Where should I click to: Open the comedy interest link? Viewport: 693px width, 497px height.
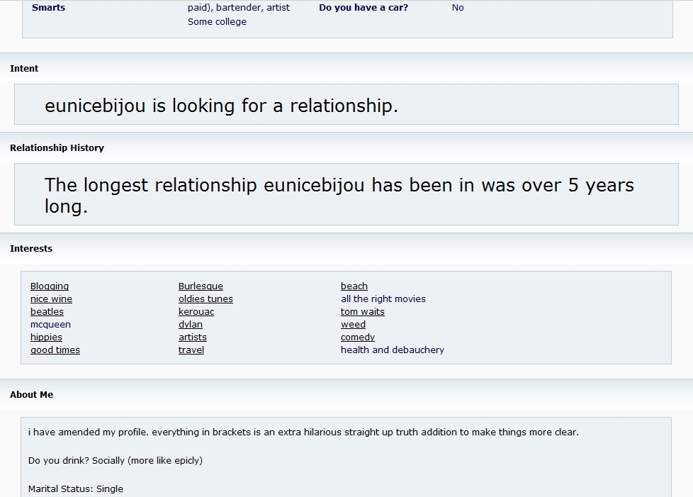(358, 337)
